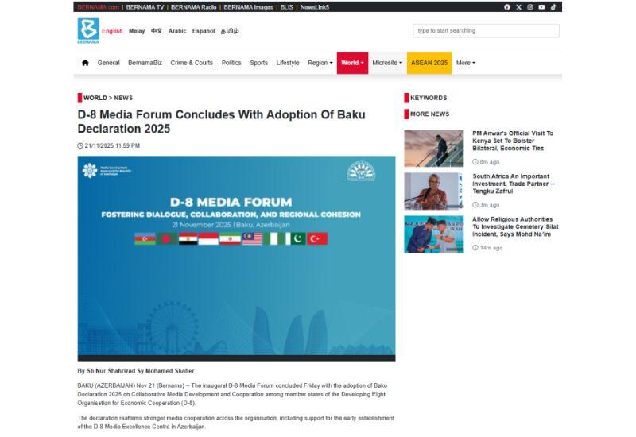Viewport: 636px width, 437px height.
Task: Select the Politics menu item
Action: pos(231,63)
